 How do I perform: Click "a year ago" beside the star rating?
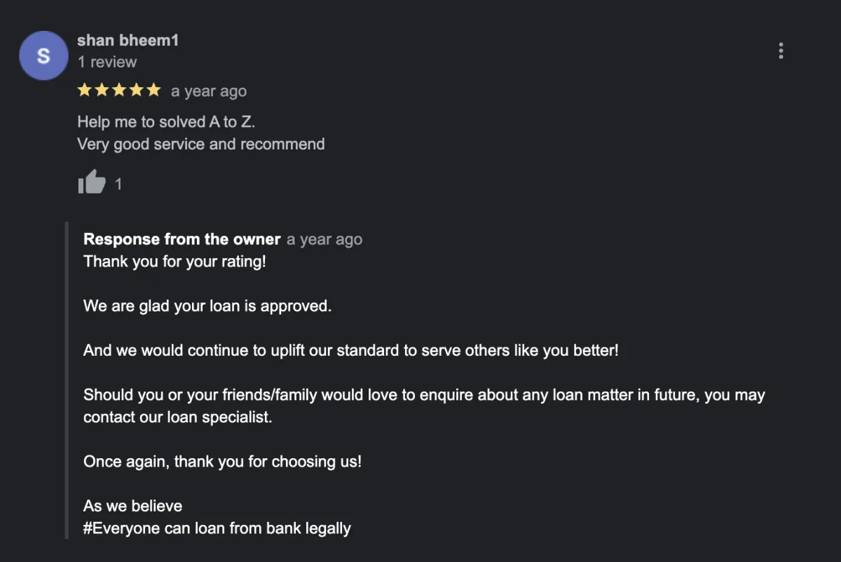209,91
